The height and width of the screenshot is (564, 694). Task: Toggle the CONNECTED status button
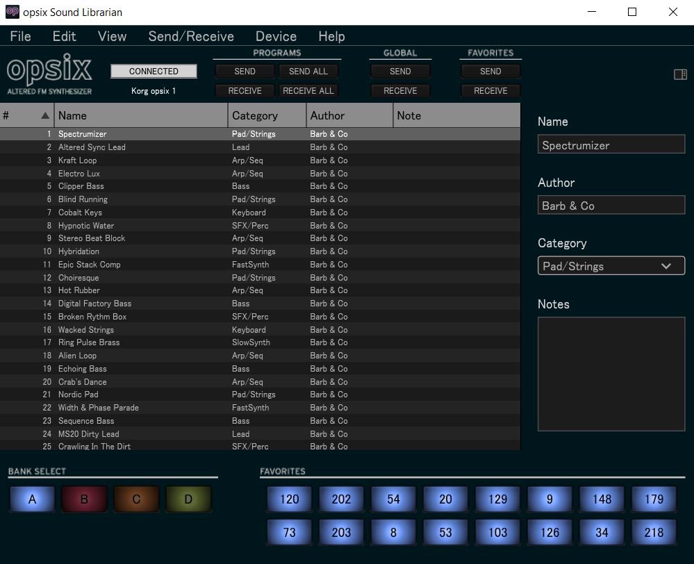pos(154,72)
